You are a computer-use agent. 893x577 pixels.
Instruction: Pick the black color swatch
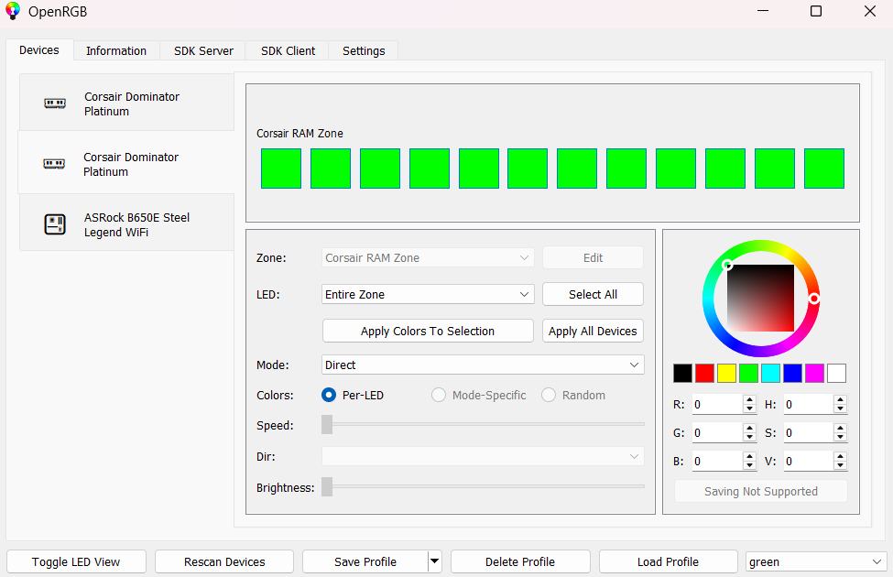point(683,373)
